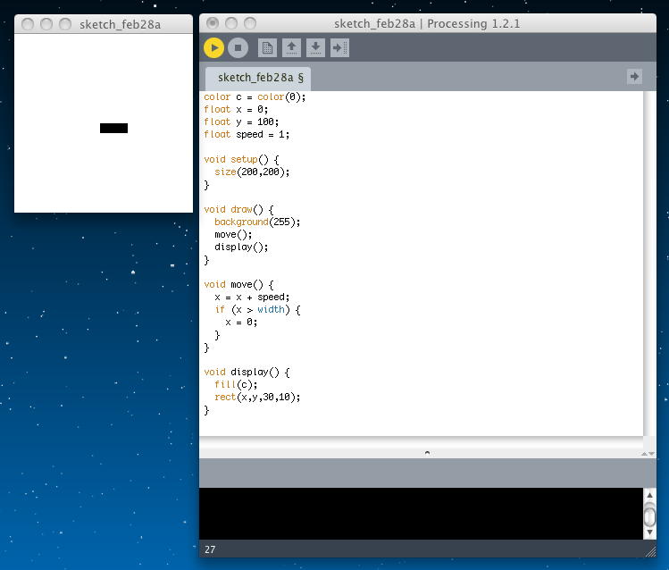The height and width of the screenshot is (570, 669).
Task: Create a new sketch using the toolbar icon
Action: tap(267, 48)
